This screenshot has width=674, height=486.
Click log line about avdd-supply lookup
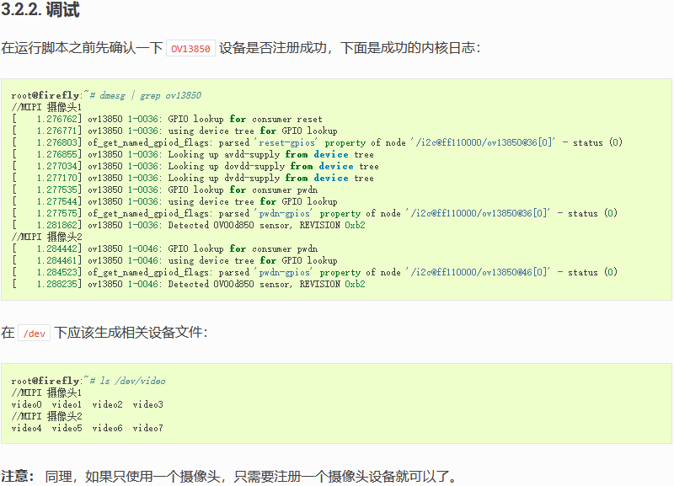pos(193,154)
